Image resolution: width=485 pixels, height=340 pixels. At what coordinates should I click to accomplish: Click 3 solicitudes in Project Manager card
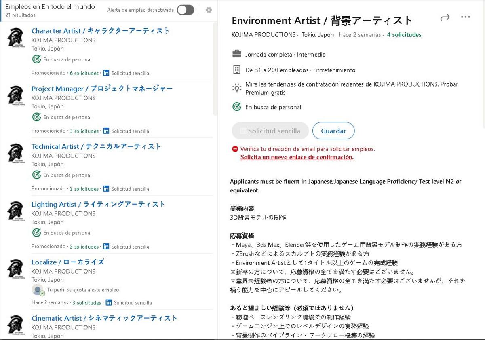pyautogui.click(x=84, y=131)
